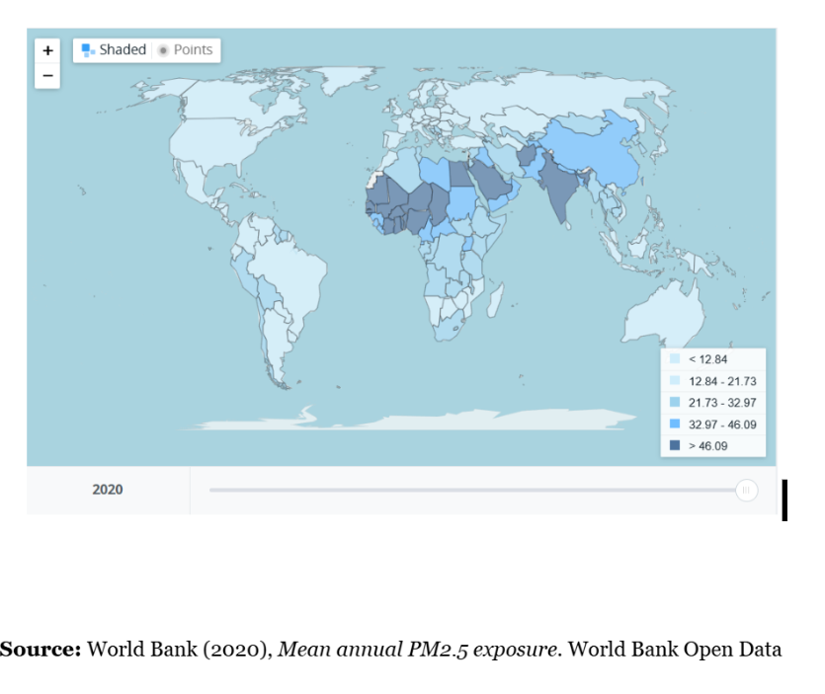Click the minus zoom-out map button
This screenshot has height=694, width=825.
(x=46, y=75)
